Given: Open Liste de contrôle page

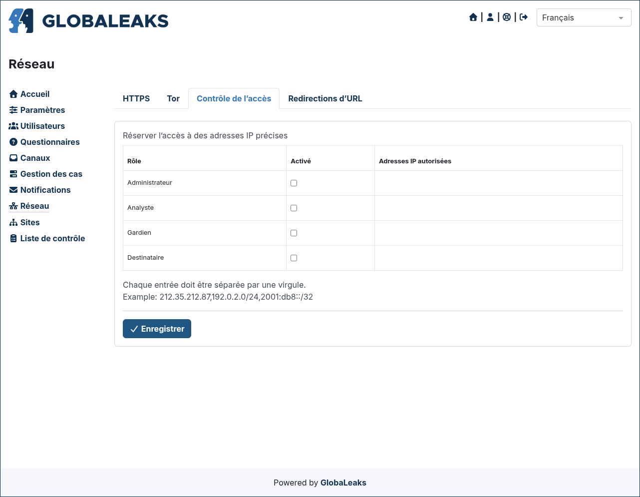Looking at the screenshot, I should tap(47, 238).
